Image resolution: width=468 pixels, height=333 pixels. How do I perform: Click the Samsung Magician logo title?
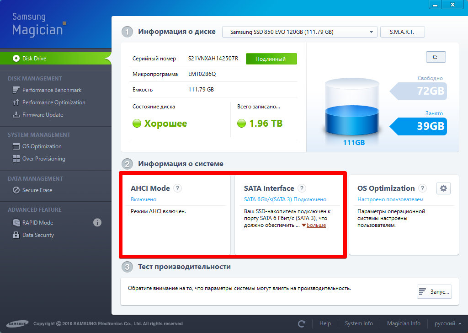click(x=38, y=25)
